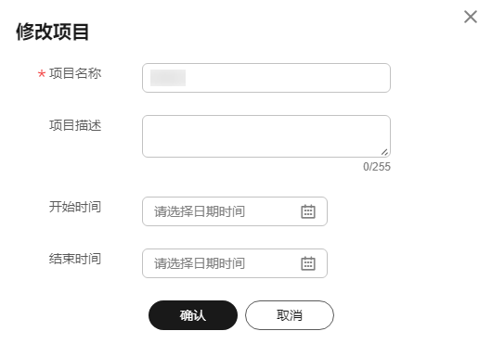Open calendar picker for 结束时间
The height and width of the screenshot is (344, 479).
click(x=308, y=263)
